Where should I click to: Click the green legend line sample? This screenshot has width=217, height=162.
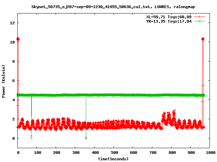199,21
